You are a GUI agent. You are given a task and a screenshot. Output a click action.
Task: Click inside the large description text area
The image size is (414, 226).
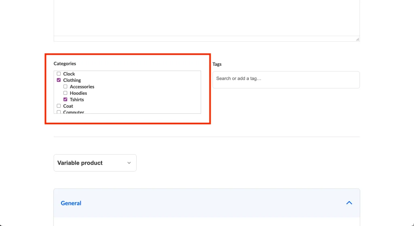click(x=206, y=18)
